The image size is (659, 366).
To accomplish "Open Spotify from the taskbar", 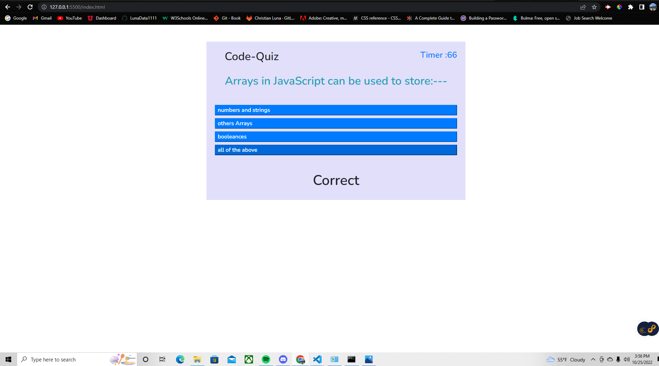I will coord(266,359).
